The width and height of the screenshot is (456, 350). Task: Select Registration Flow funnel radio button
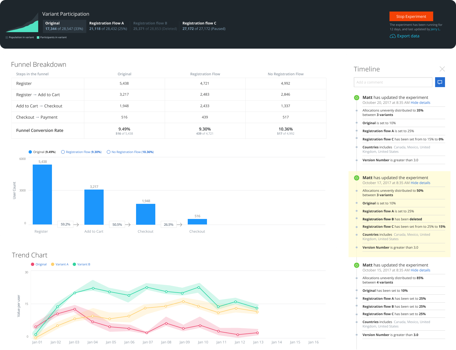[63, 152]
